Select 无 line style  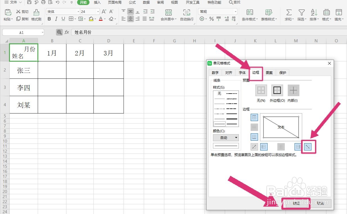click(x=220, y=94)
